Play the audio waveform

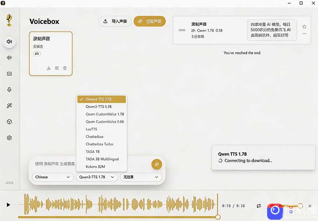pos(8,205)
